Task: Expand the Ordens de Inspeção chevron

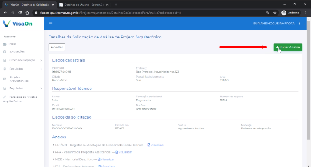Action: pyautogui.click(x=41, y=60)
